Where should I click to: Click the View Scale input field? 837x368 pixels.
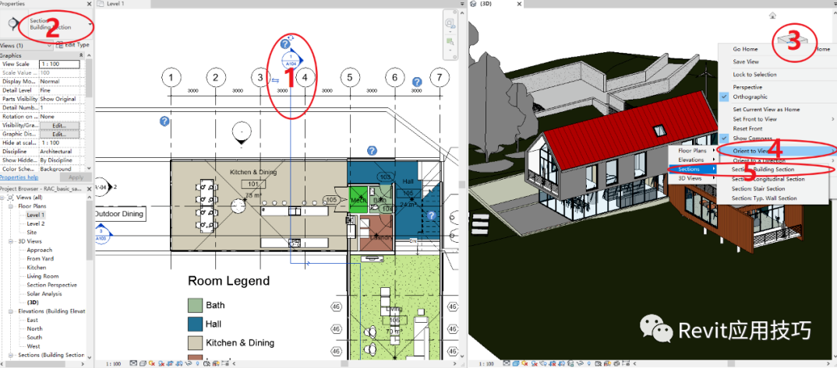click(59, 64)
